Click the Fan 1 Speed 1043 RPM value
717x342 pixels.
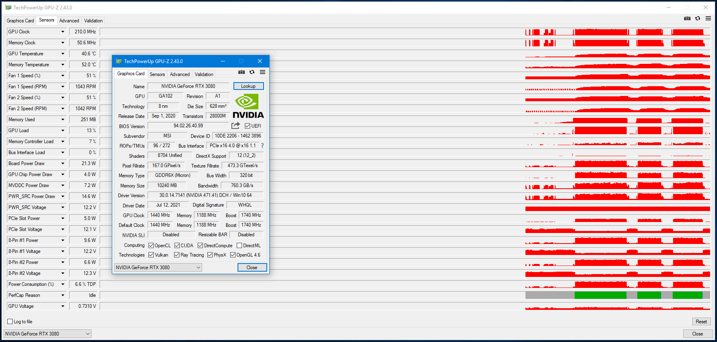coord(83,87)
